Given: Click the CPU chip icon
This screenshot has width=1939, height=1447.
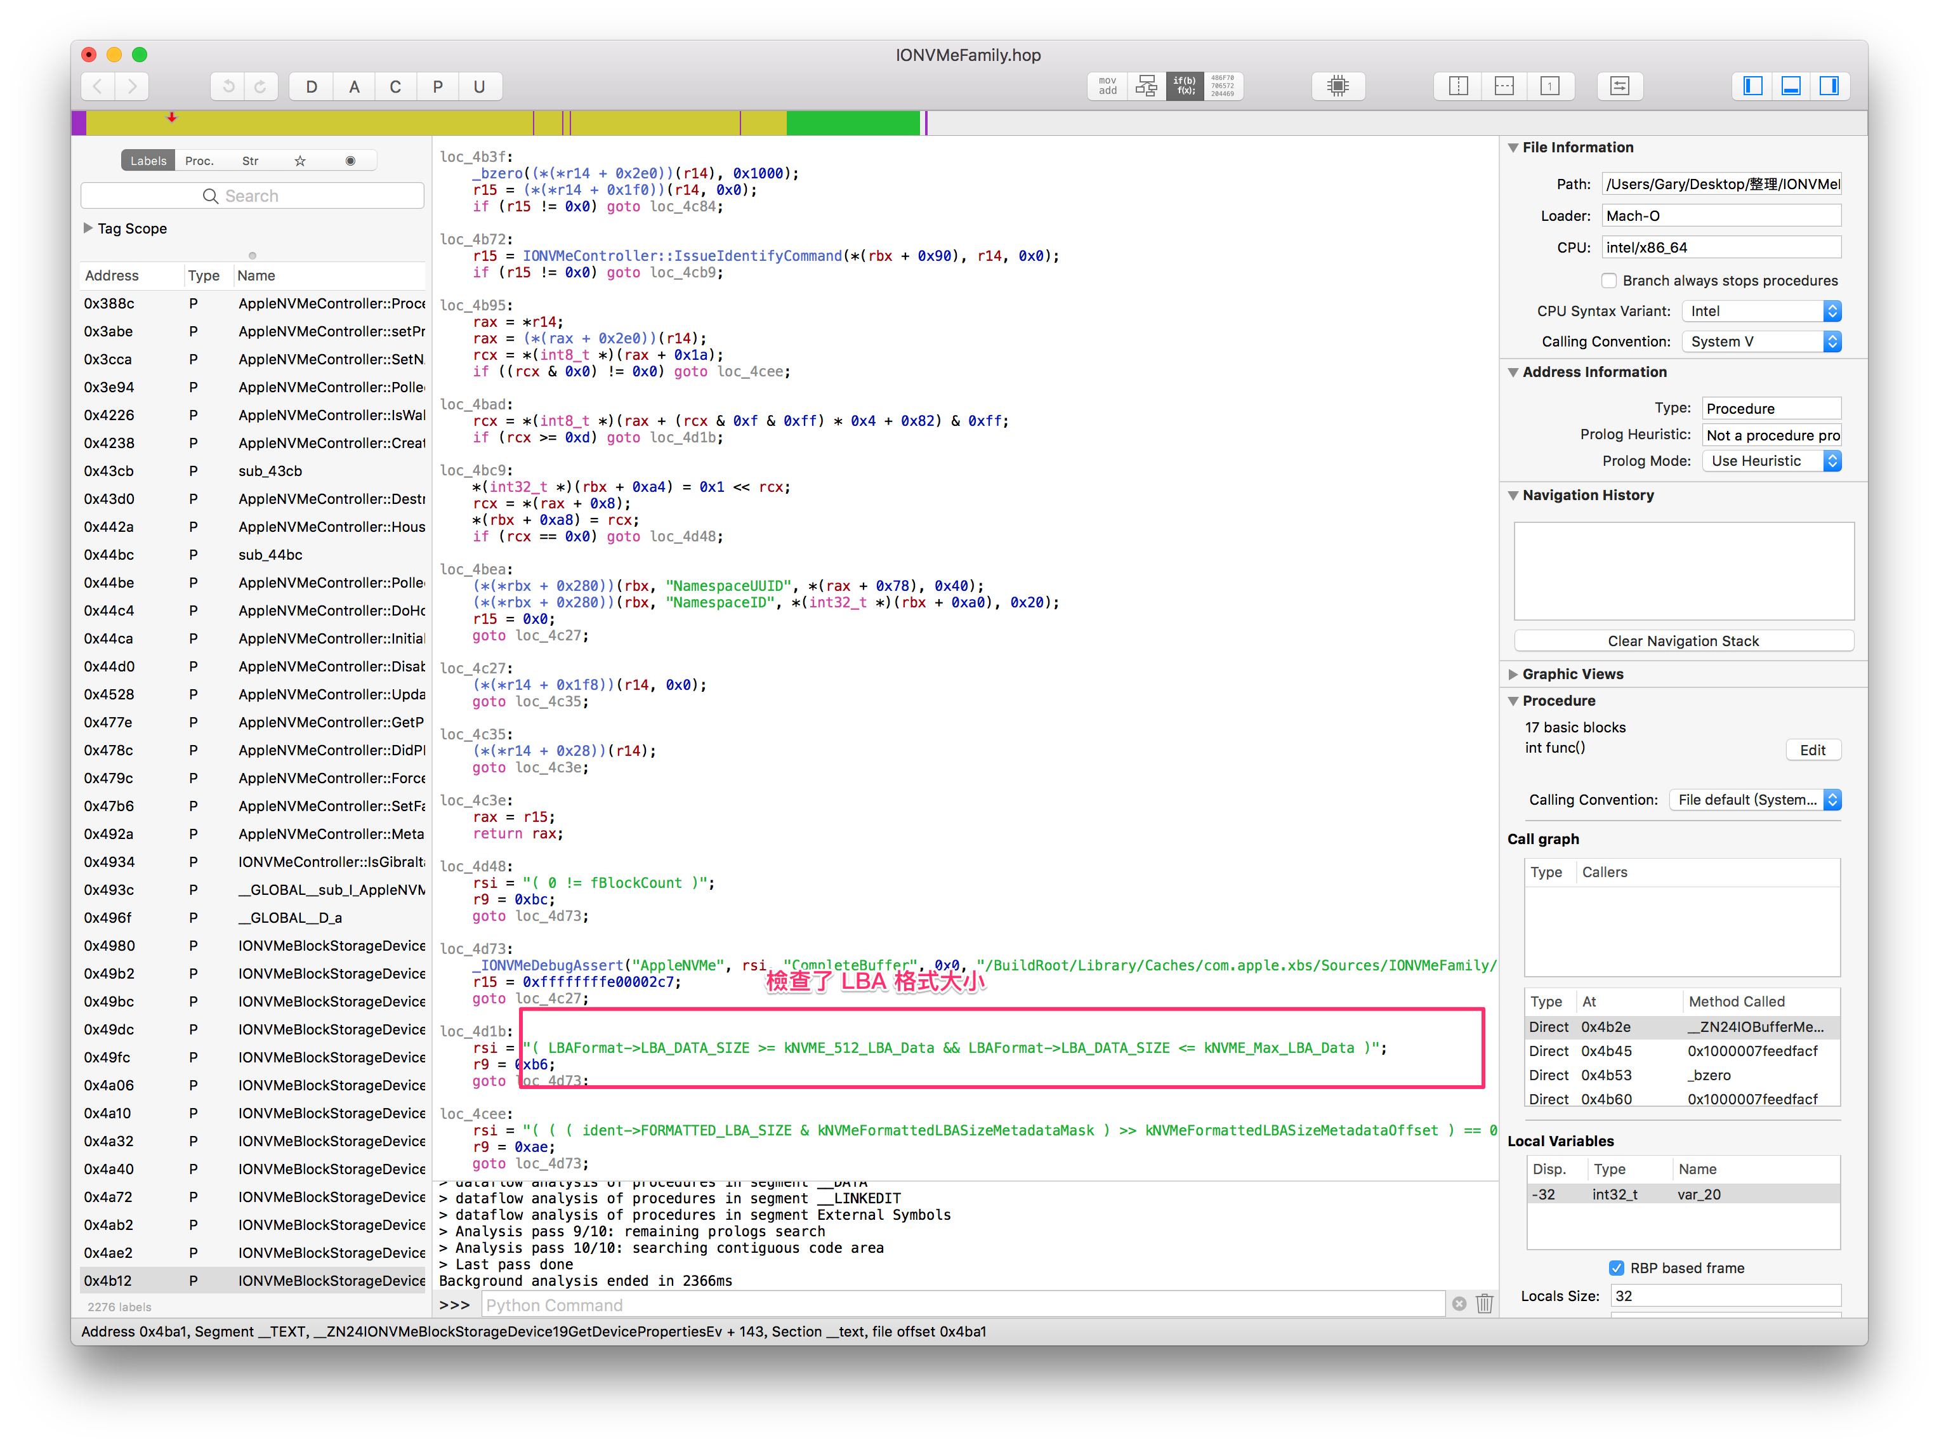Looking at the screenshot, I should [1338, 86].
